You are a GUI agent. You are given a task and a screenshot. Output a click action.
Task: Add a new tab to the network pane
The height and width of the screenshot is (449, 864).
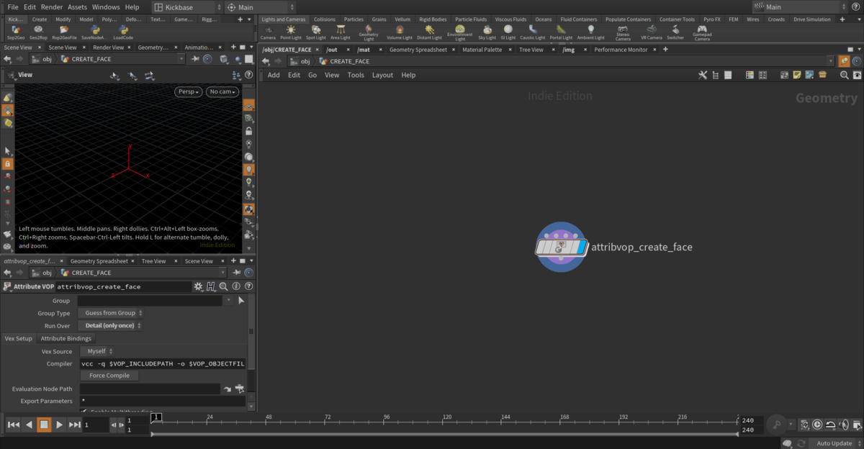pos(665,50)
